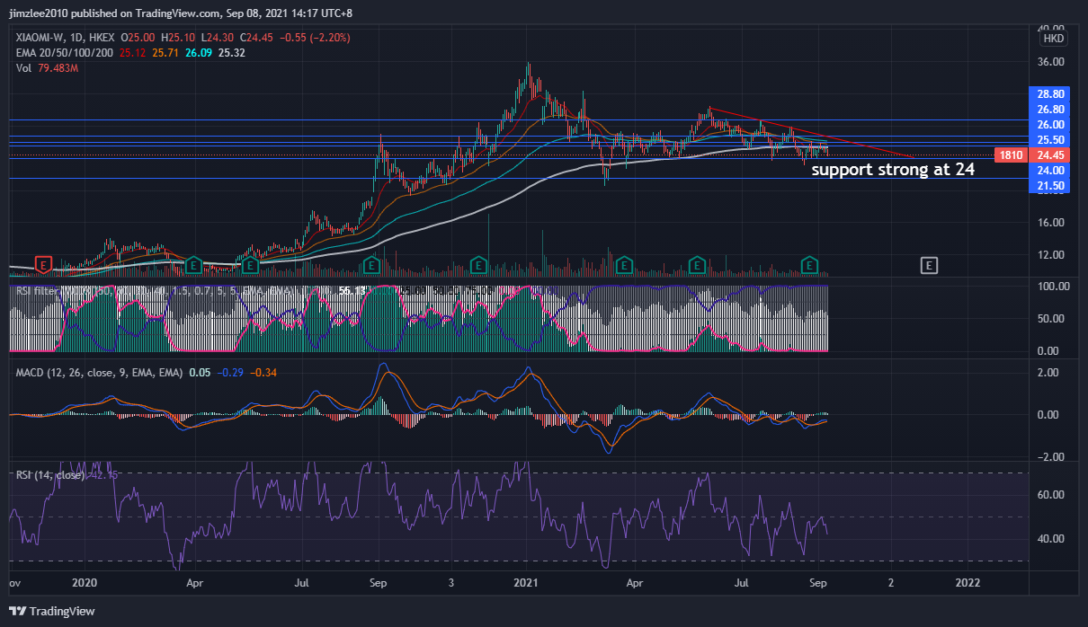Click the red EMA value 25.12

point(131,53)
